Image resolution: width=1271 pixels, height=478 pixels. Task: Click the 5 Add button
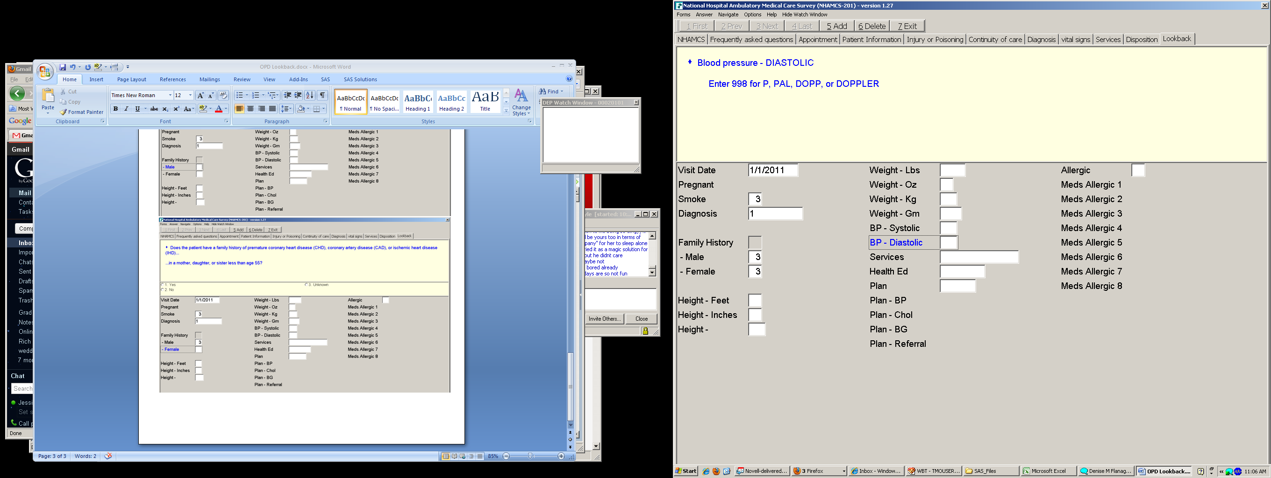pos(837,26)
